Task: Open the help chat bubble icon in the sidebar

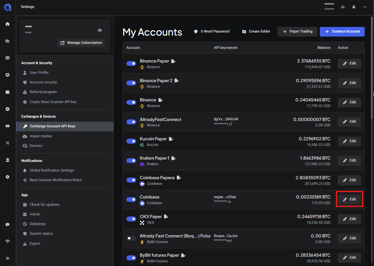Action: [x=8, y=224]
